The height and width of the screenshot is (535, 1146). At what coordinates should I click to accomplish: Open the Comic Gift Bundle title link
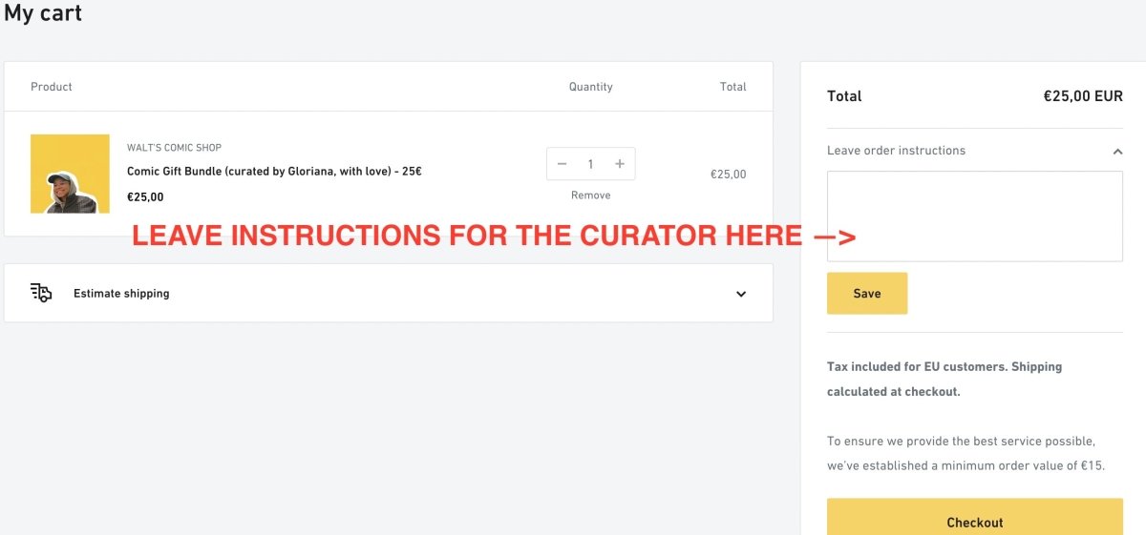pos(274,172)
